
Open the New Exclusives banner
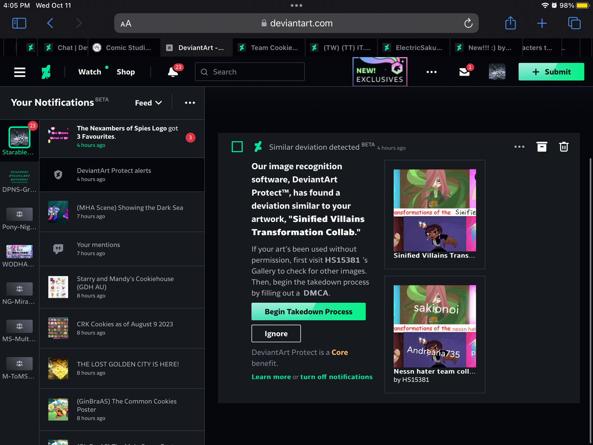[x=380, y=71]
